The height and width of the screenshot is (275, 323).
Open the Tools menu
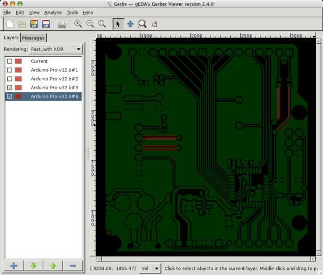point(72,13)
